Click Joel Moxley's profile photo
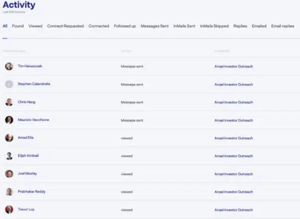300x219 pixels. tap(9, 174)
